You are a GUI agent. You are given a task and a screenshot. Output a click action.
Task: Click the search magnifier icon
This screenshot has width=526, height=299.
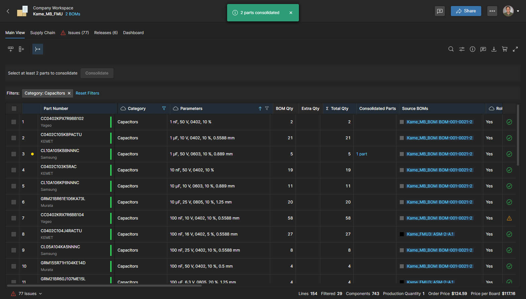click(451, 49)
